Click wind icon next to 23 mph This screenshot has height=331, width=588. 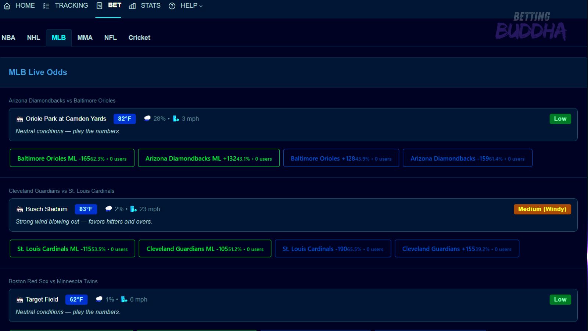(x=133, y=209)
